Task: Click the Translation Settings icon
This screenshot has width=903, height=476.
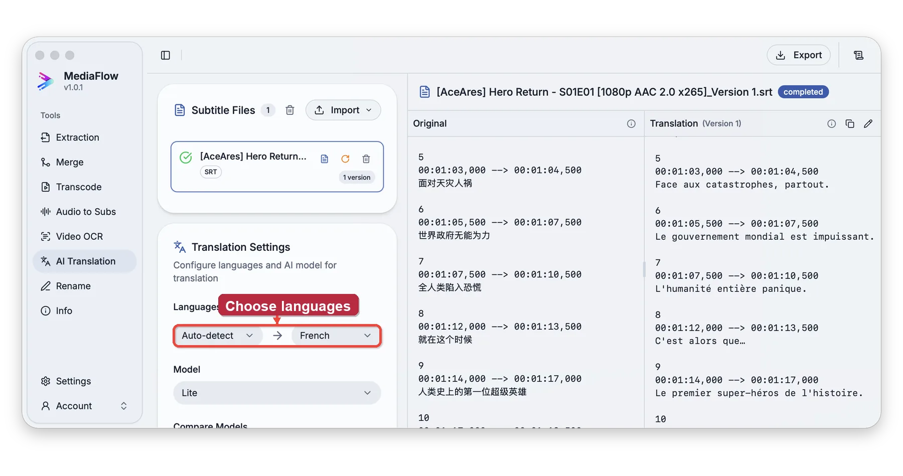Action: click(180, 247)
